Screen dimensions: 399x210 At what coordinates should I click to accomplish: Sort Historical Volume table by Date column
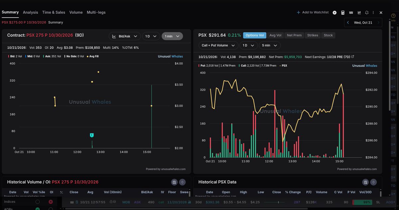(x=13, y=192)
